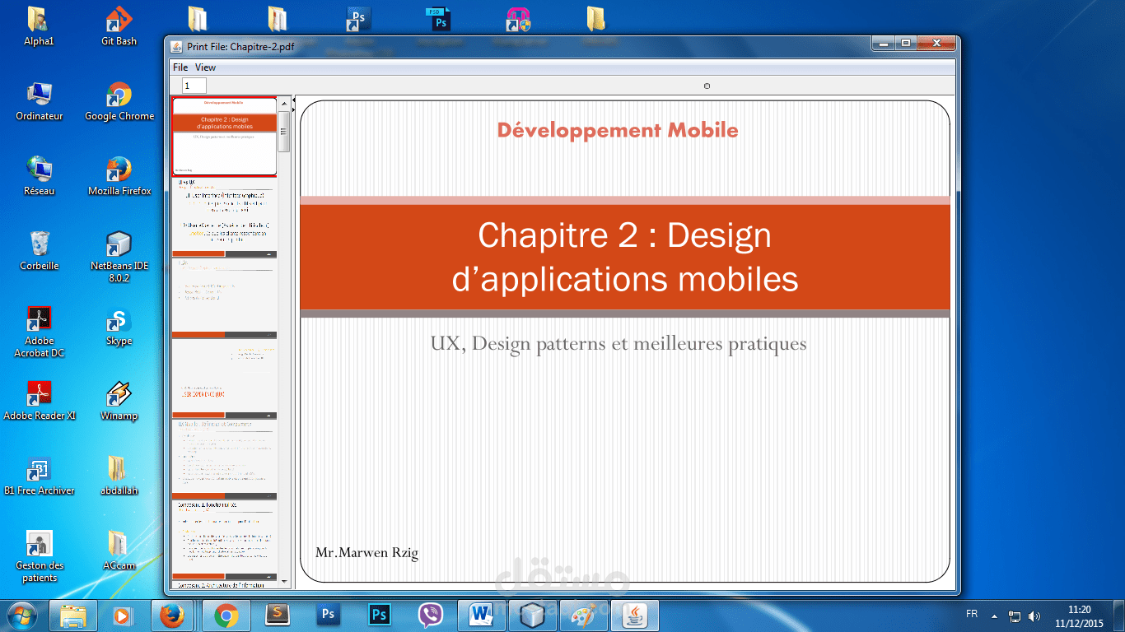Image resolution: width=1125 pixels, height=632 pixels.
Task: Select the Git Bash desktop icon
Action: tap(119, 26)
